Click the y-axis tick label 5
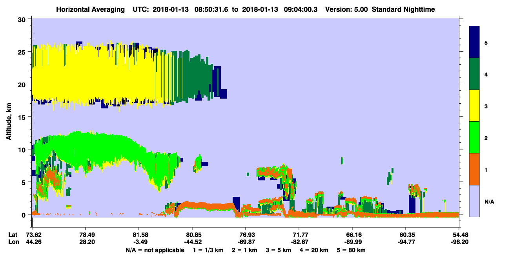The width and height of the screenshot is (510, 261). 24,182
